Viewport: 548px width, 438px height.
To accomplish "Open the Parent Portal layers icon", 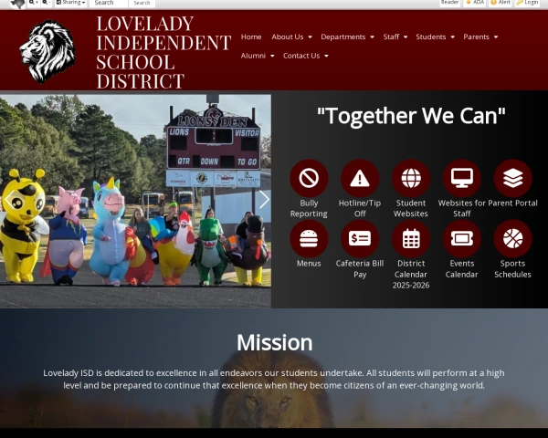I will pos(512,178).
